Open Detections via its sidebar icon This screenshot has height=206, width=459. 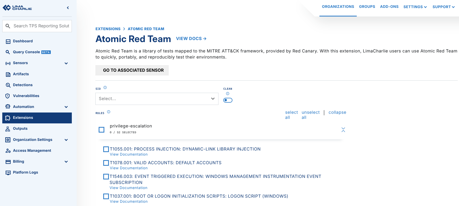8,85
